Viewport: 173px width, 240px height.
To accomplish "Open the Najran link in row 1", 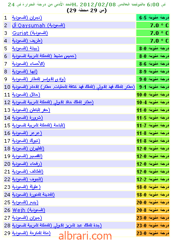I will point(27,18).
